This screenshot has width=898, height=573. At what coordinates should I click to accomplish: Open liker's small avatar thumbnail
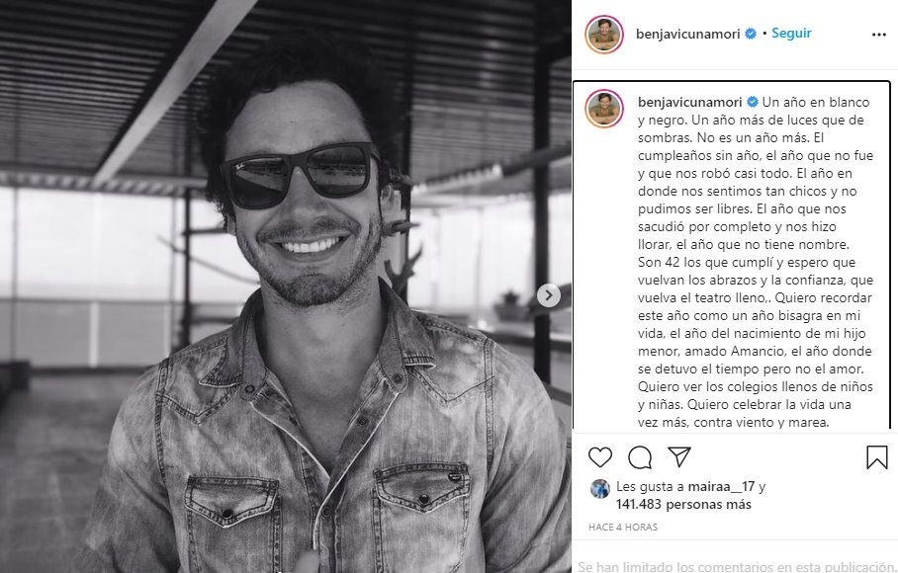pyautogui.click(x=599, y=489)
